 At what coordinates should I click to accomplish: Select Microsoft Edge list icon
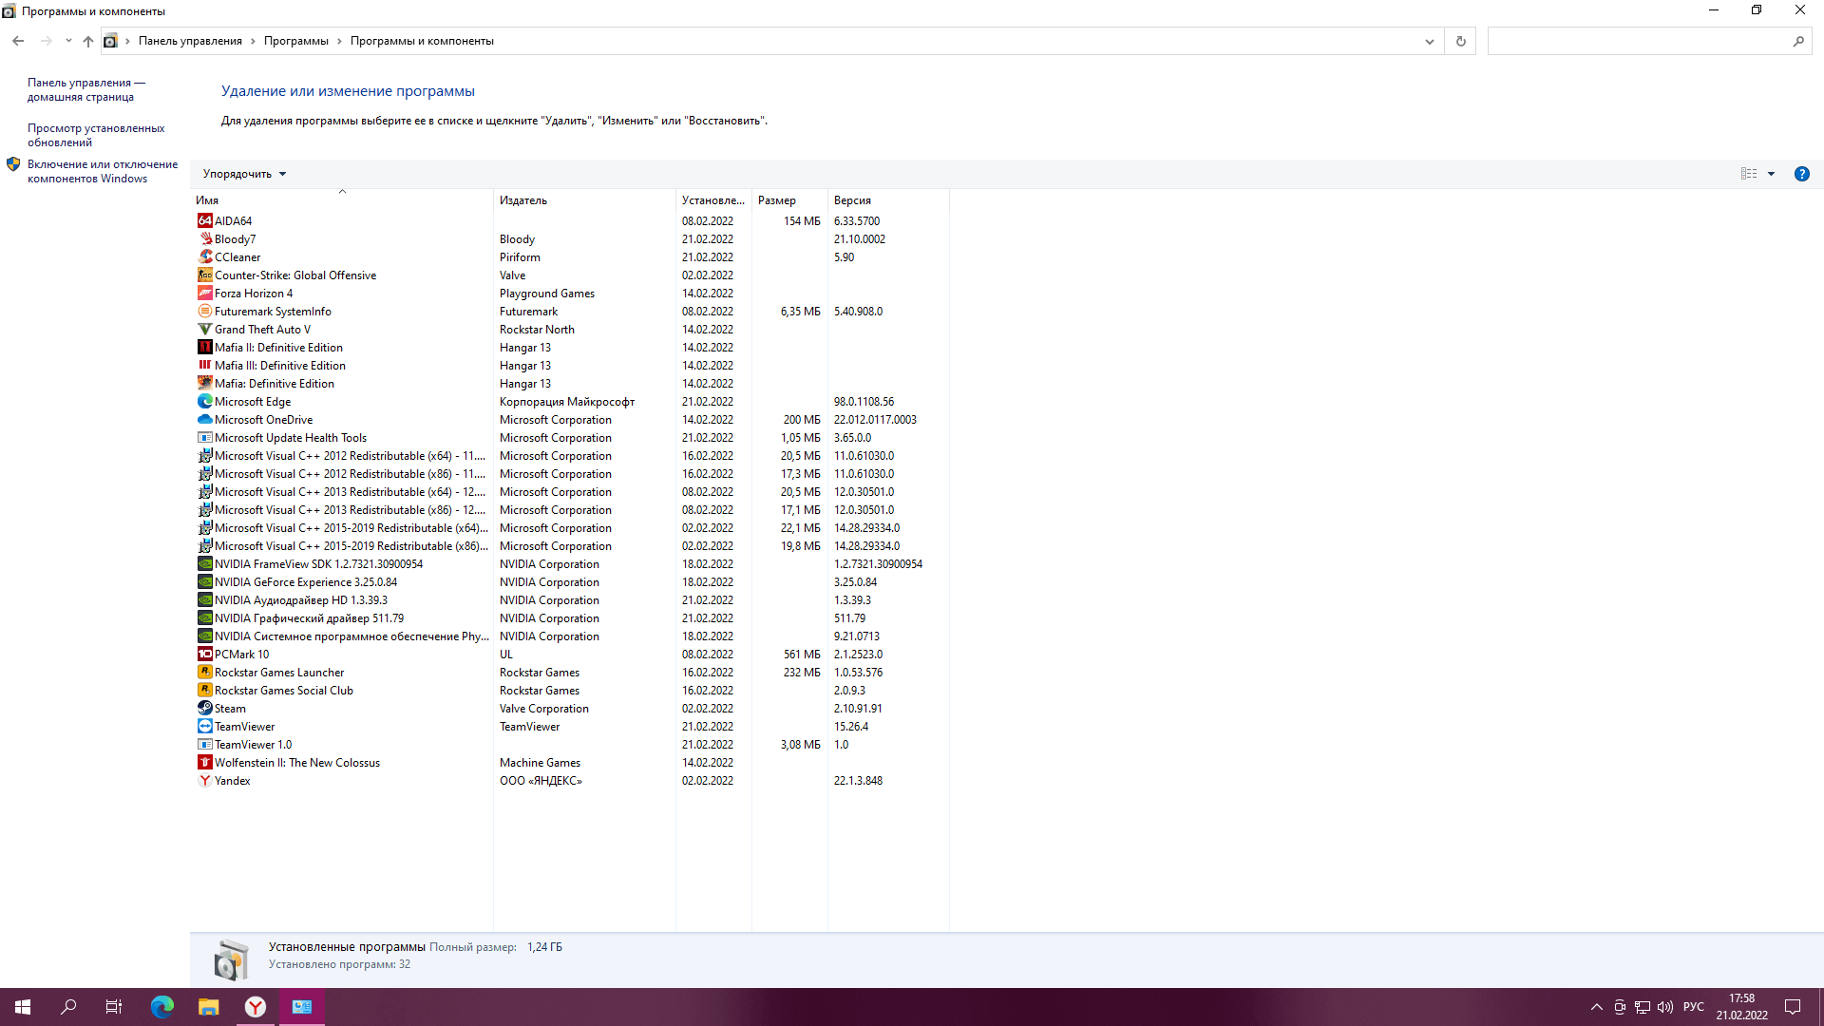tap(204, 401)
